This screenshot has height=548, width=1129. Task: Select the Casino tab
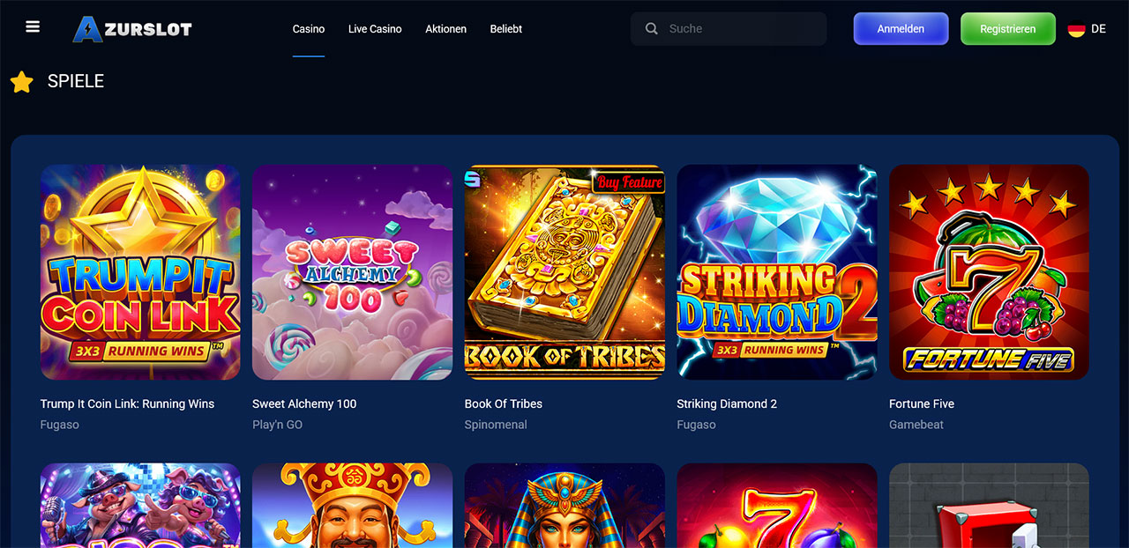(x=309, y=29)
